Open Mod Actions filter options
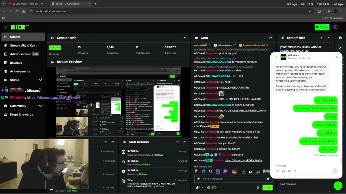346x194 pixels. pyautogui.click(x=178, y=142)
